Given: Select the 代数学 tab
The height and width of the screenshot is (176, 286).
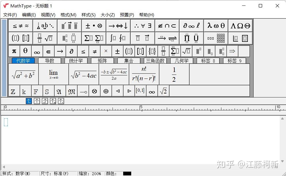Looking at the screenshot, I should [23, 60].
